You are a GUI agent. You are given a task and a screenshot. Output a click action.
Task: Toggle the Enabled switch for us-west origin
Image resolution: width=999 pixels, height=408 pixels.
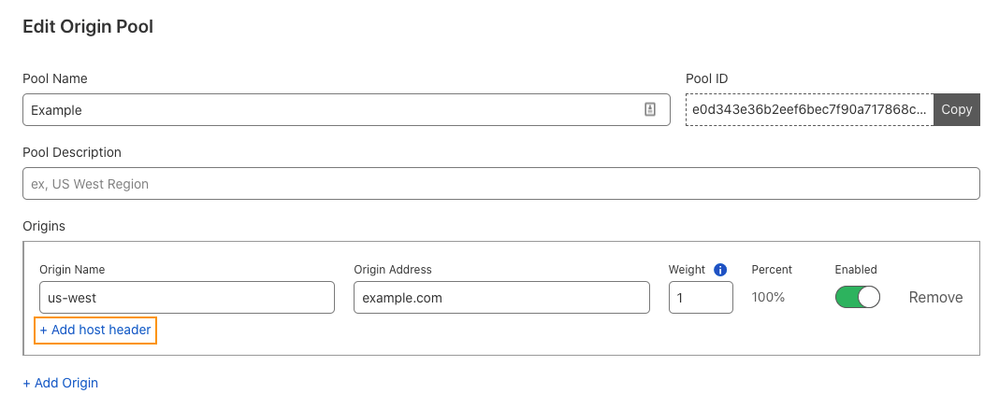858,297
